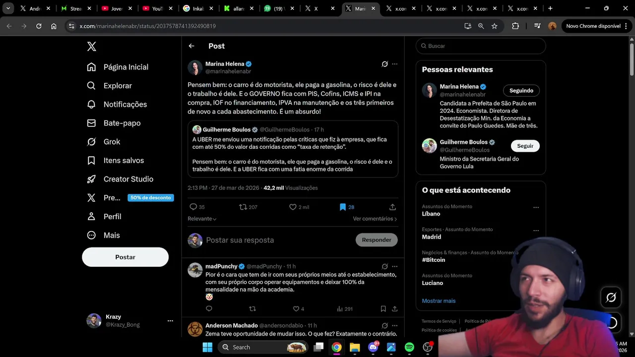Click the Chrome home button
The image size is (635, 357).
[54, 26]
